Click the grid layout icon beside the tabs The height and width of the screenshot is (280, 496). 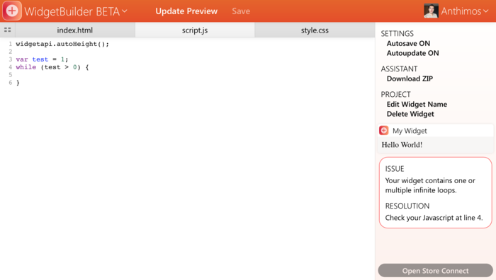(x=8, y=30)
